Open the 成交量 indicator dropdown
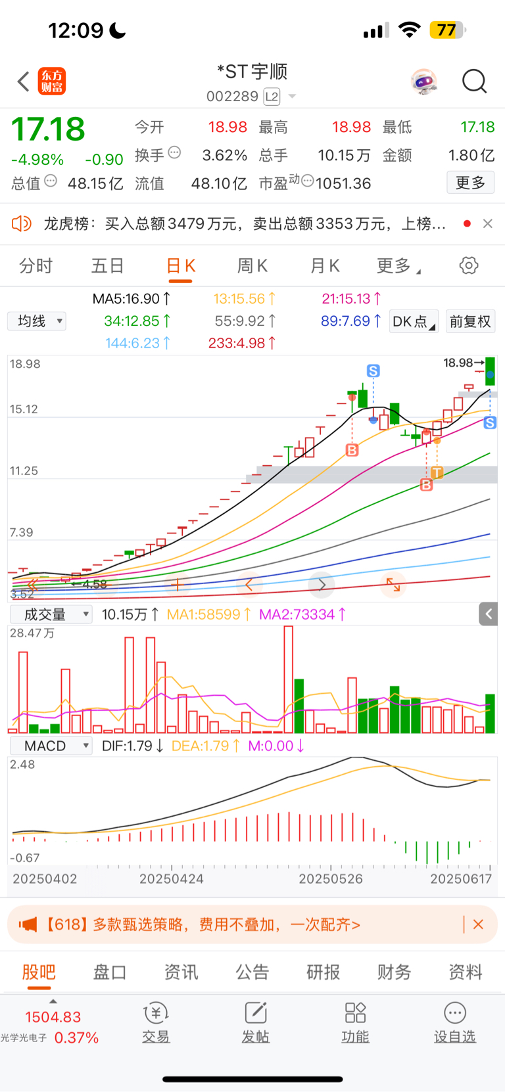The width and height of the screenshot is (505, 1092). pyautogui.click(x=51, y=614)
